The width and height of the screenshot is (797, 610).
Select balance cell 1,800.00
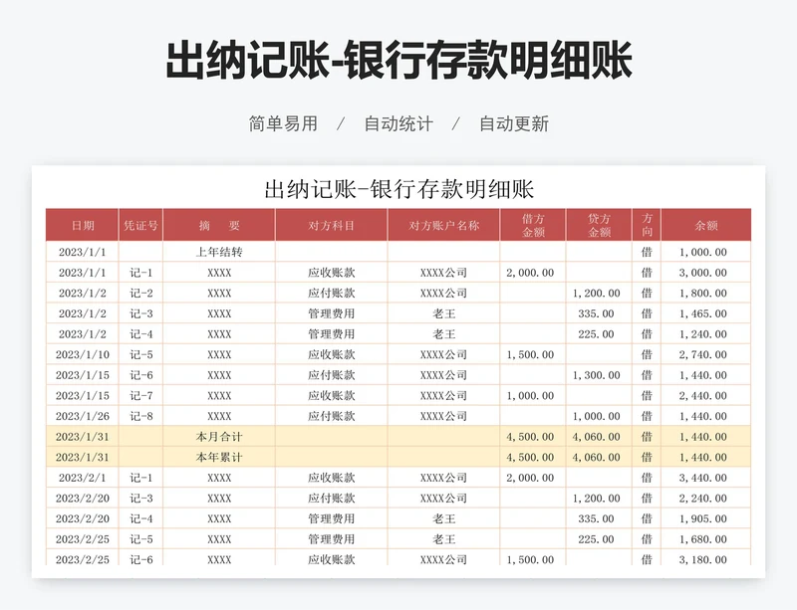click(706, 294)
